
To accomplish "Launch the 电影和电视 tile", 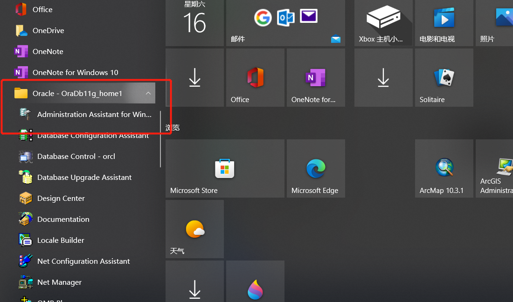I will pos(444,23).
